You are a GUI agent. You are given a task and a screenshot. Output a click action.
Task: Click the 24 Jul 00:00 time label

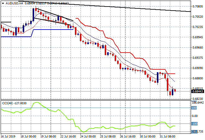[88, 137]
